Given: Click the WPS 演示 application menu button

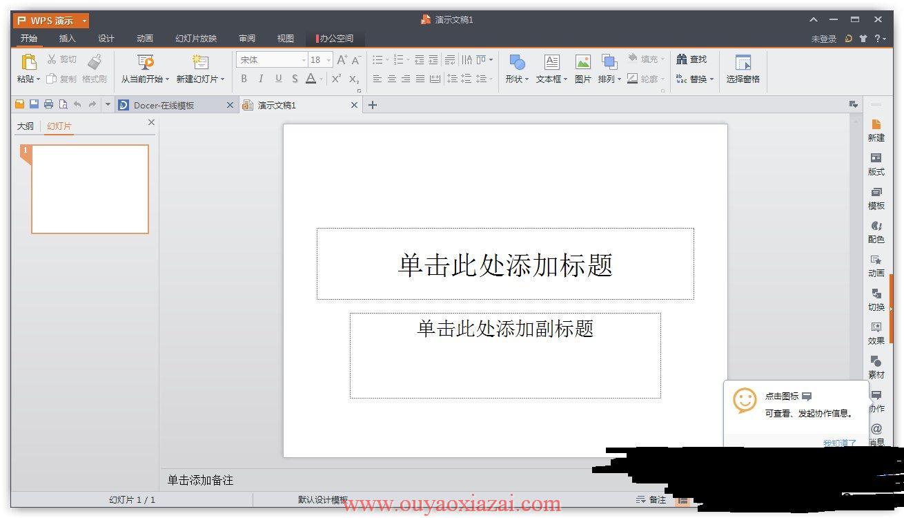Looking at the screenshot, I should coord(51,21).
